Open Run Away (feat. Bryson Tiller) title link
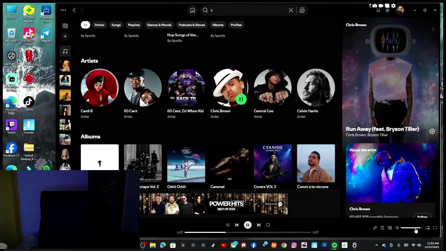 [x=382, y=129]
